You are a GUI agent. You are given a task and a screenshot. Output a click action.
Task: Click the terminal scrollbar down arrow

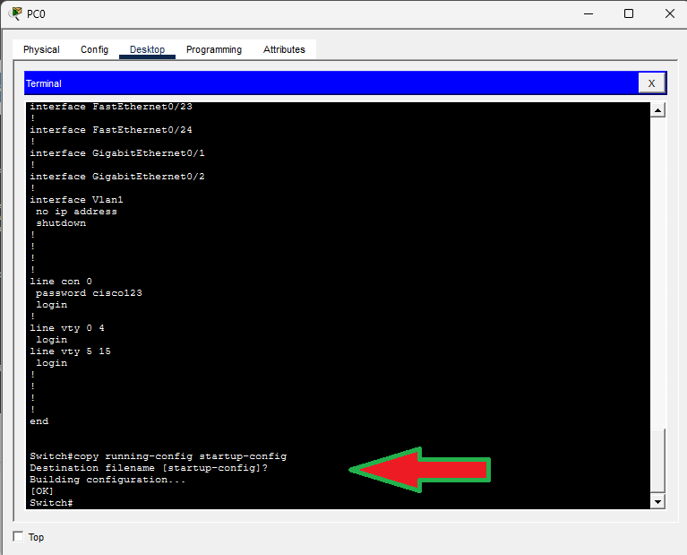point(658,501)
